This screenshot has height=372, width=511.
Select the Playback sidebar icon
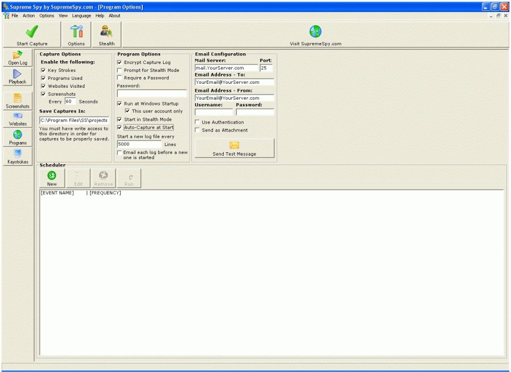click(18, 75)
